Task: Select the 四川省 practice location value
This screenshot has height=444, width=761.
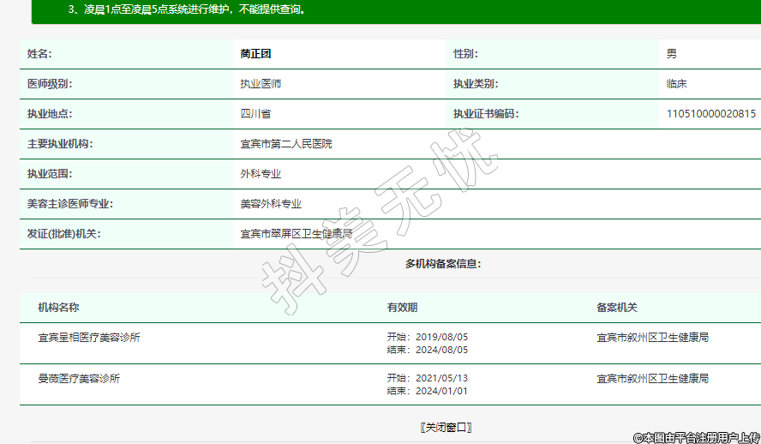Action: pos(255,114)
